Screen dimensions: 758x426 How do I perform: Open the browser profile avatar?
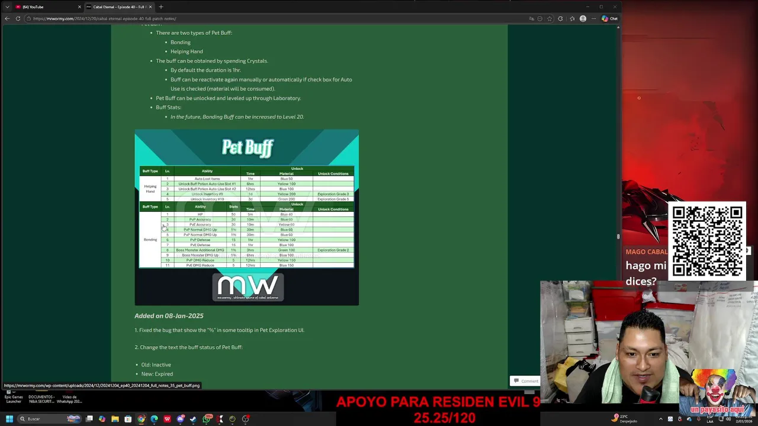click(583, 18)
